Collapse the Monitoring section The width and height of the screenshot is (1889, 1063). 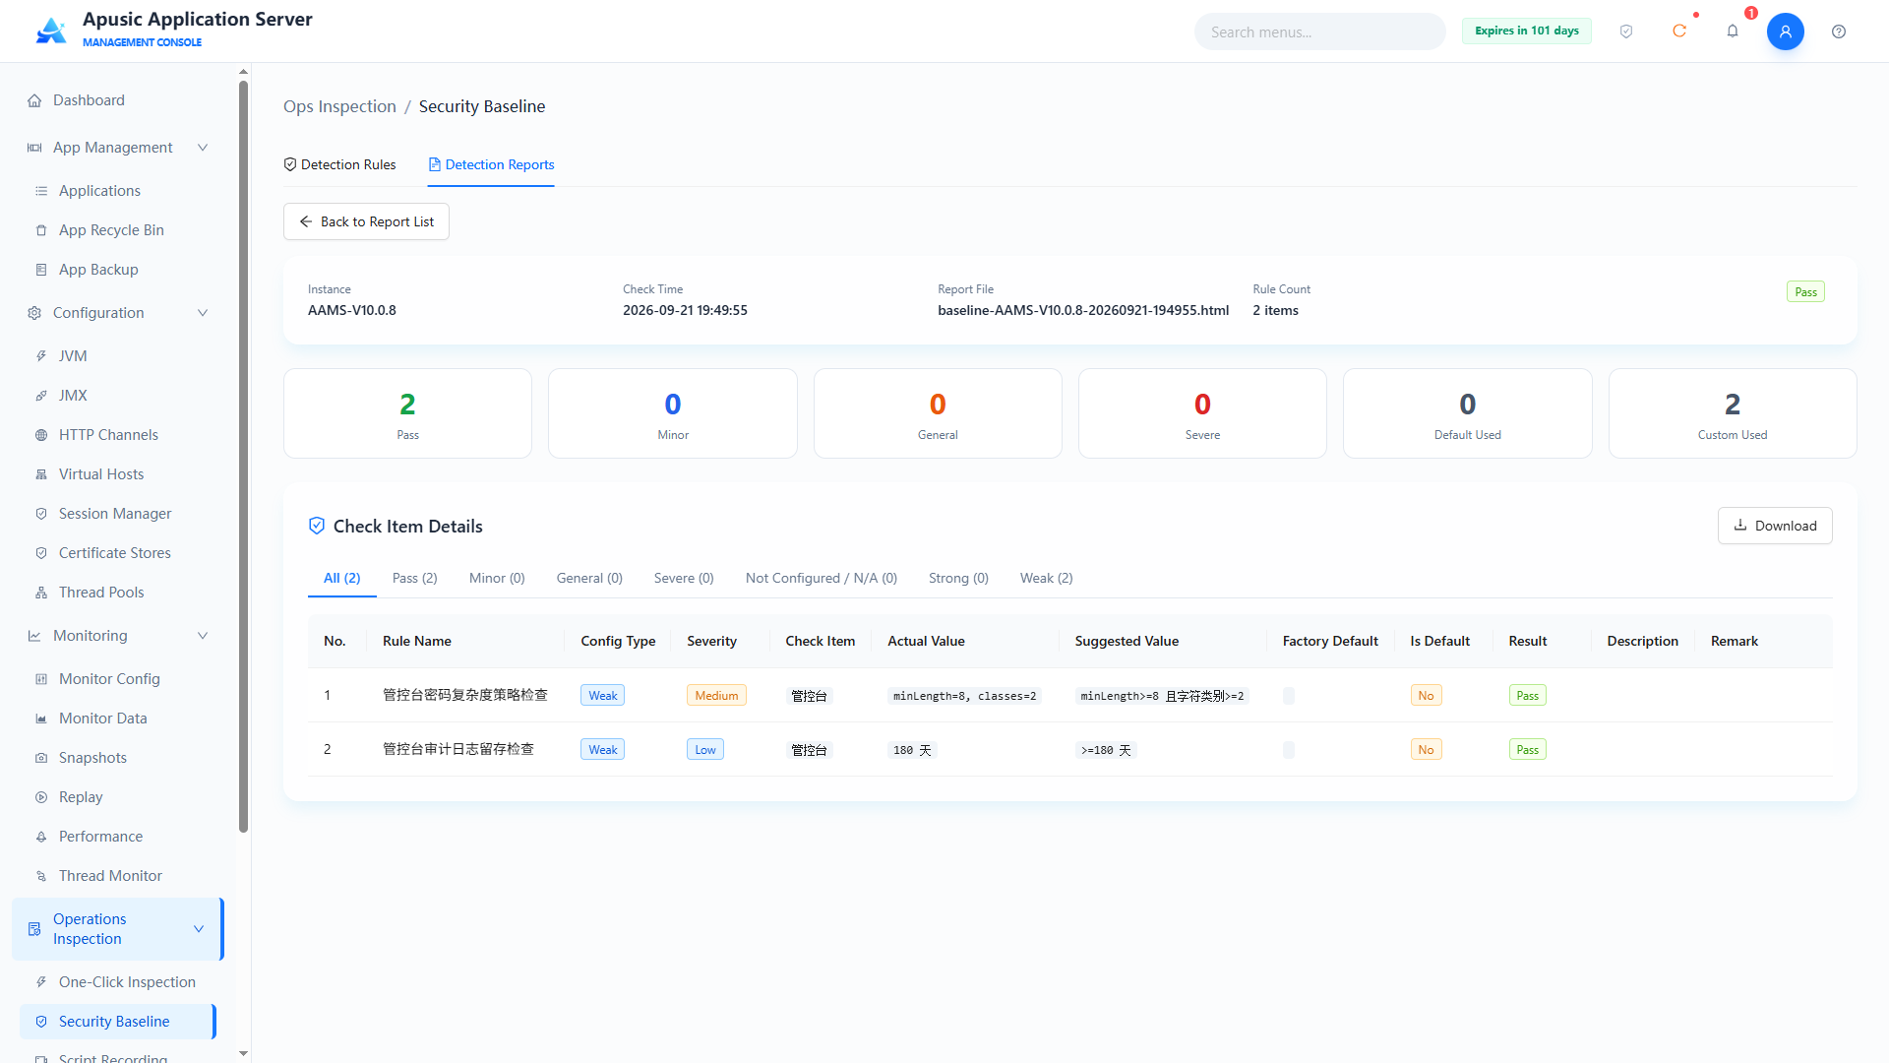[x=203, y=636]
